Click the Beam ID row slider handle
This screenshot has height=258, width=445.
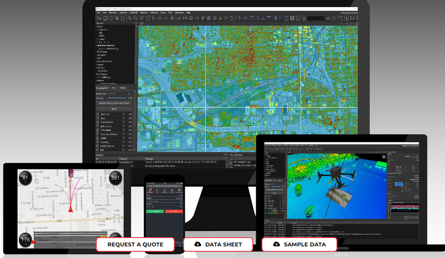click(x=124, y=114)
